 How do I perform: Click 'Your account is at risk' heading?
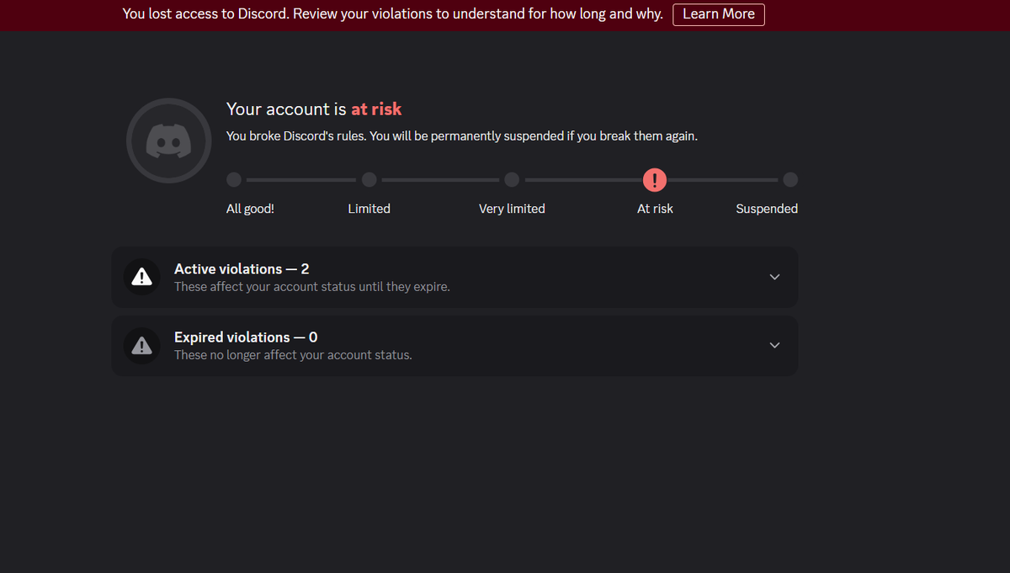[314, 109]
